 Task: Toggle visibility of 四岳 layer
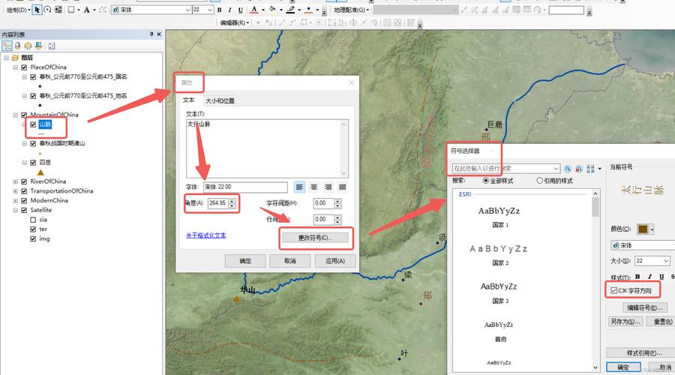33,162
